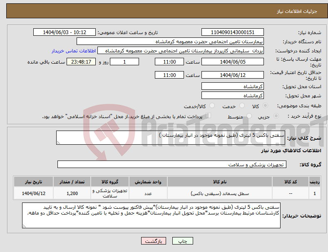The image size is (328, 252).
Task: Click the اطلاعات کالاهای مورد نیاز section heading
Action: 291,151
